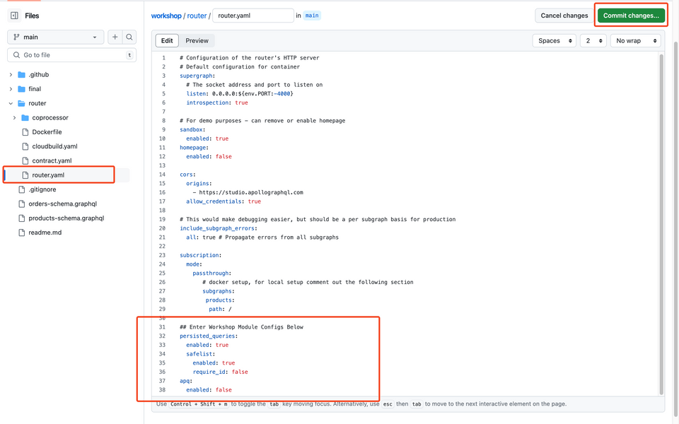The width and height of the screenshot is (679, 424).
Task: Cancel changes button
Action: pos(564,16)
